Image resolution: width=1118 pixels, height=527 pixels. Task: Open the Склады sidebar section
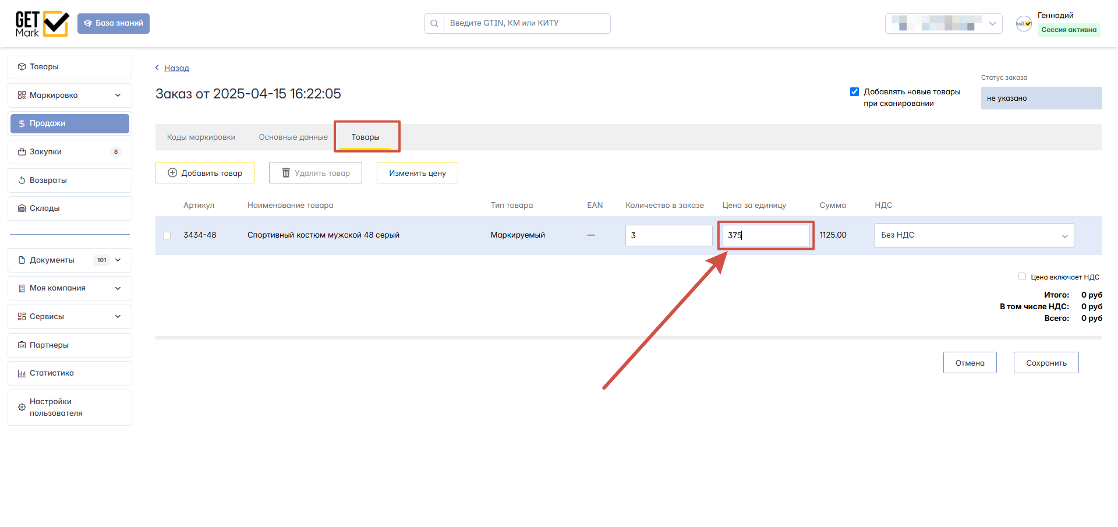70,208
